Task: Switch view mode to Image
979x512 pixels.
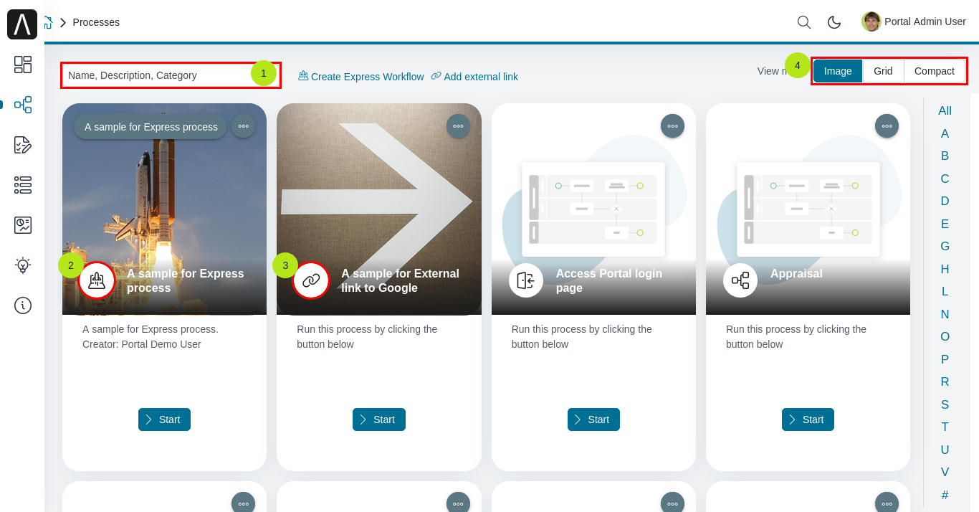Action: (x=838, y=71)
